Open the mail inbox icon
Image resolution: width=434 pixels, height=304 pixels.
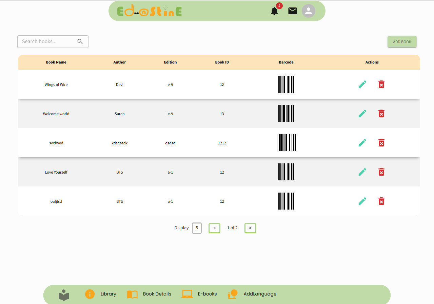tap(292, 11)
